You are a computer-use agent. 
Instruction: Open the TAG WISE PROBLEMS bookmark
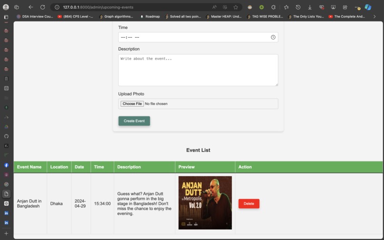point(265,16)
